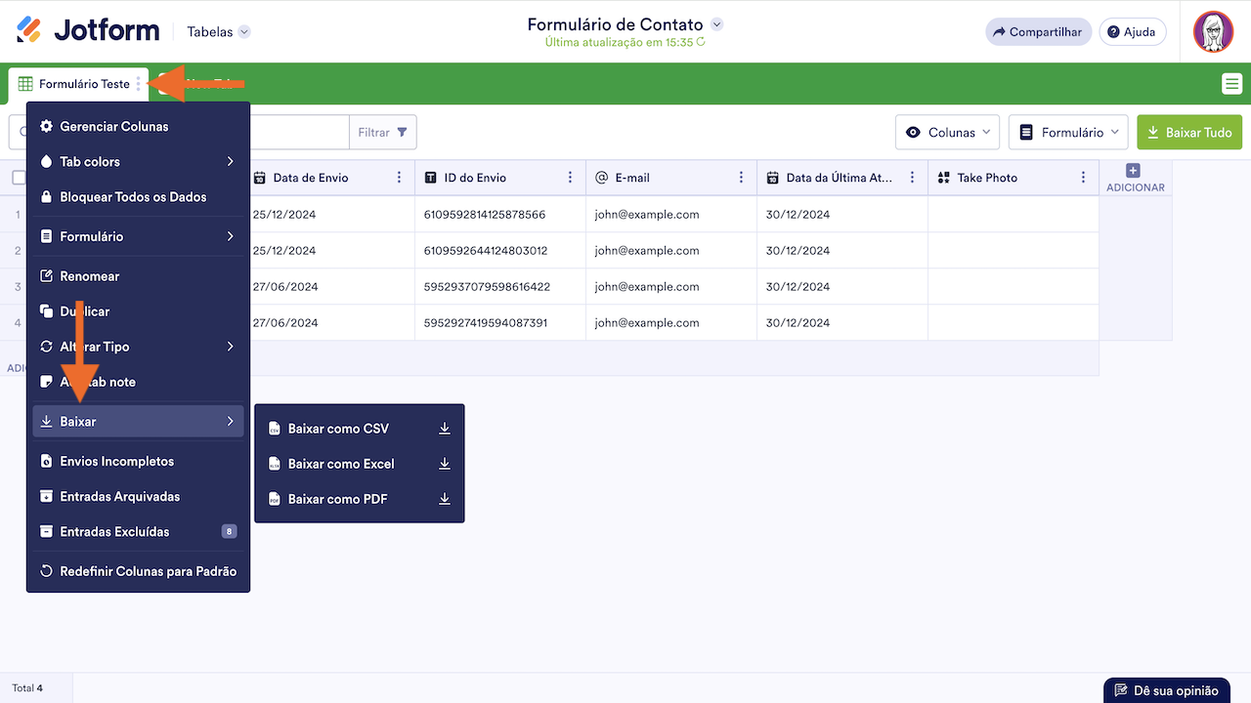1251x703 pixels.
Task: Open the Formulário view dropdown
Action: pos(1068,132)
